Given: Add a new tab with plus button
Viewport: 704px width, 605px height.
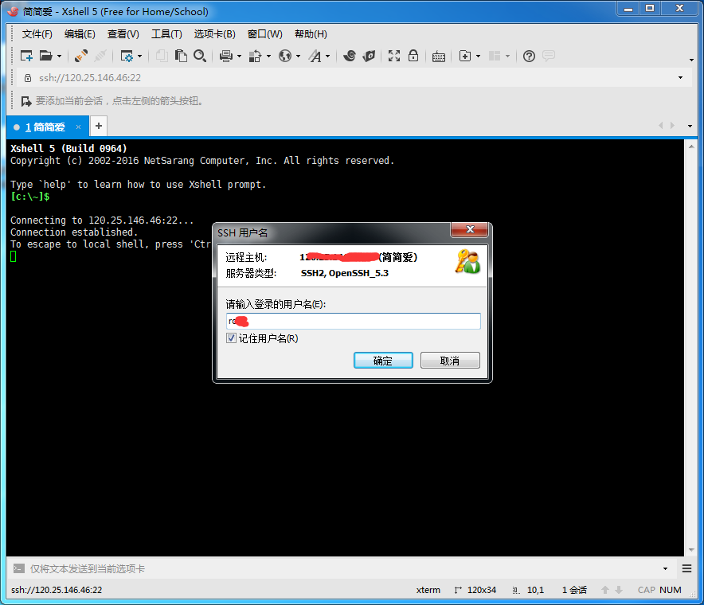Looking at the screenshot, I should [x=99, y=126].
